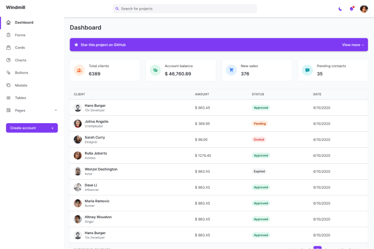The image size is (374, 249).
Task: Open the profile avatar menu
Action: pos(364,9)
